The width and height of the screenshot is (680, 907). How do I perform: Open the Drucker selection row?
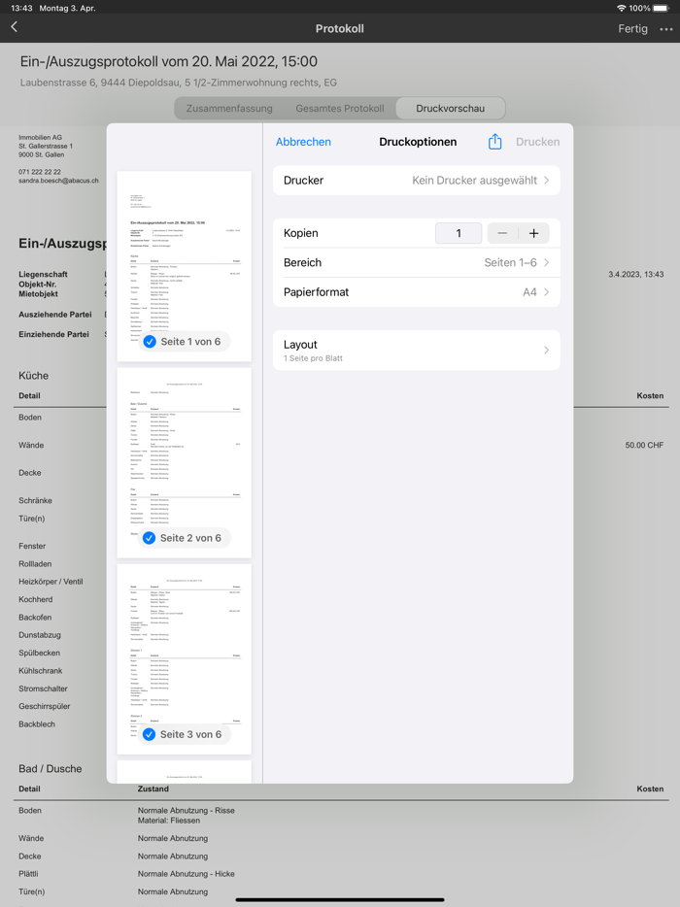(x=416, y=181)
